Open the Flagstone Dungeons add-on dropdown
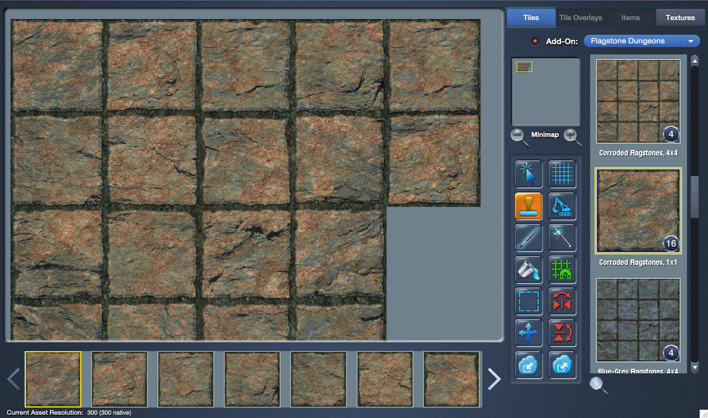The image size is (708, 418). pyautogui.click(x=642, y=41)
